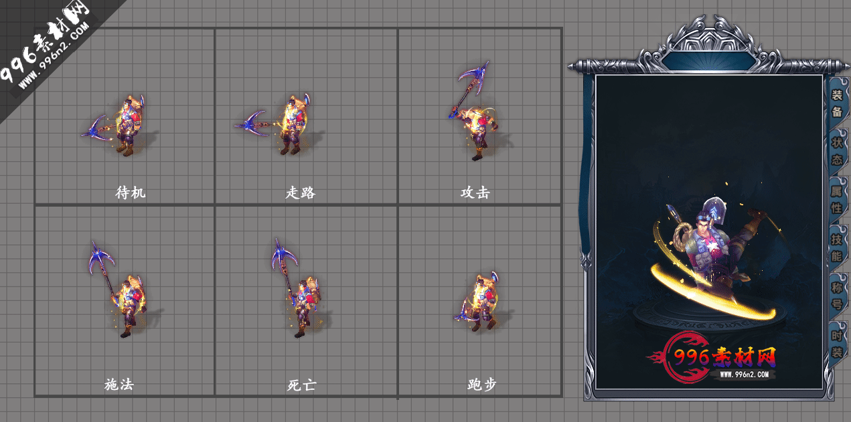This screenshot has width=851, height=422.
Task: Click the 跑步 label text
Action: pyautogui.click(x=482, y=385)
